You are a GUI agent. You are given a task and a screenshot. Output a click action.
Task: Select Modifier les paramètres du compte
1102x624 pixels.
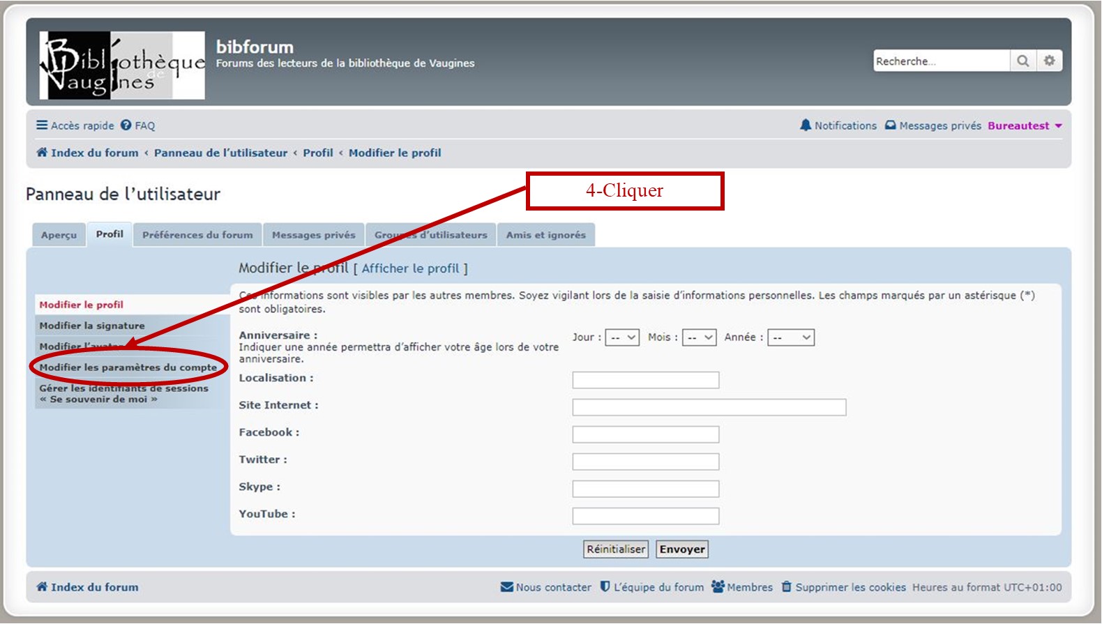128,367
